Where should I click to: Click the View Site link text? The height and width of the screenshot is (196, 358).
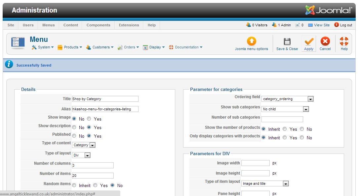[322, 25]
